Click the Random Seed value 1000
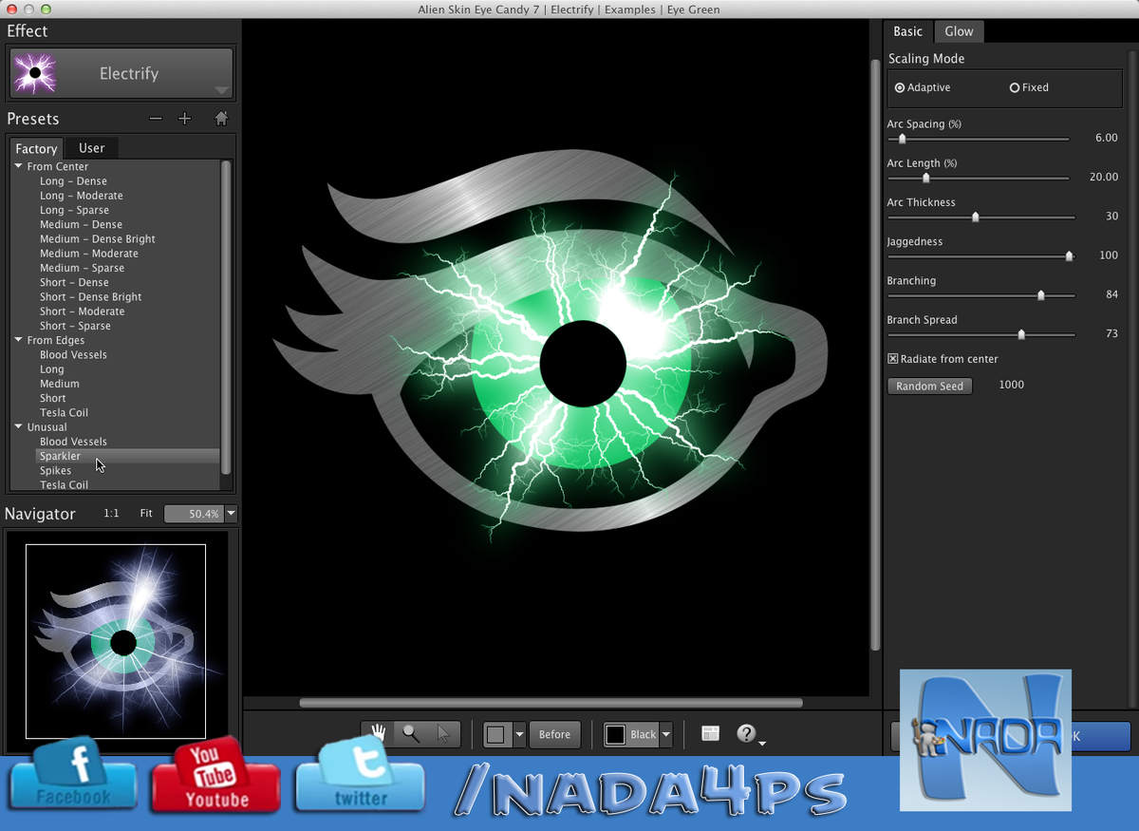Viewport: 1139px width, 831px height. tap(1011, 386)
